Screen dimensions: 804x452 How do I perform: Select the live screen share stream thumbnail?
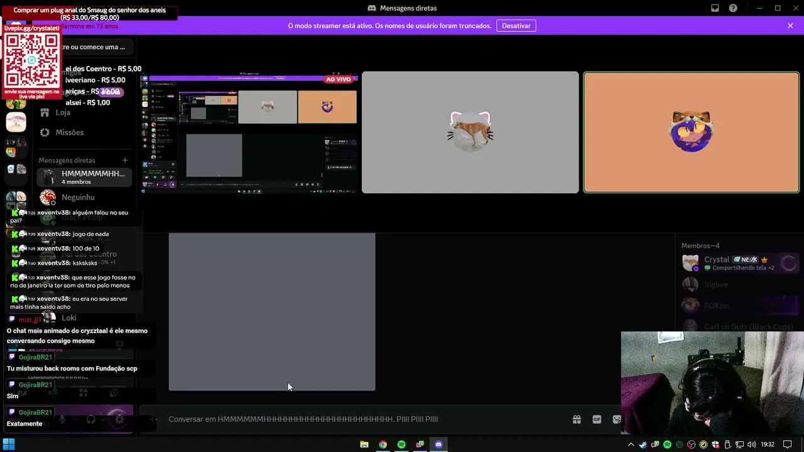point(249,132)
